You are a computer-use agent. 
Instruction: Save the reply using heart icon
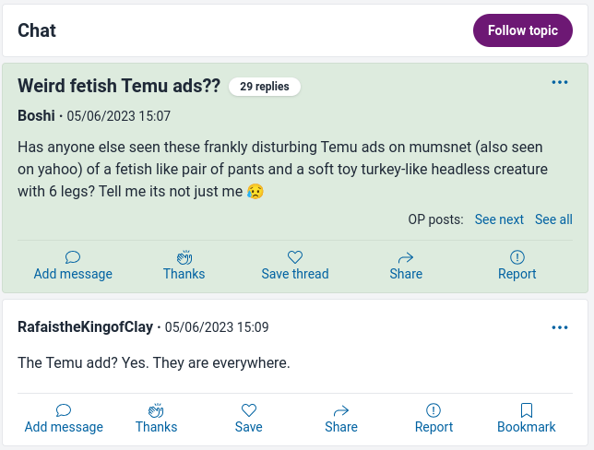click(248, 410)
